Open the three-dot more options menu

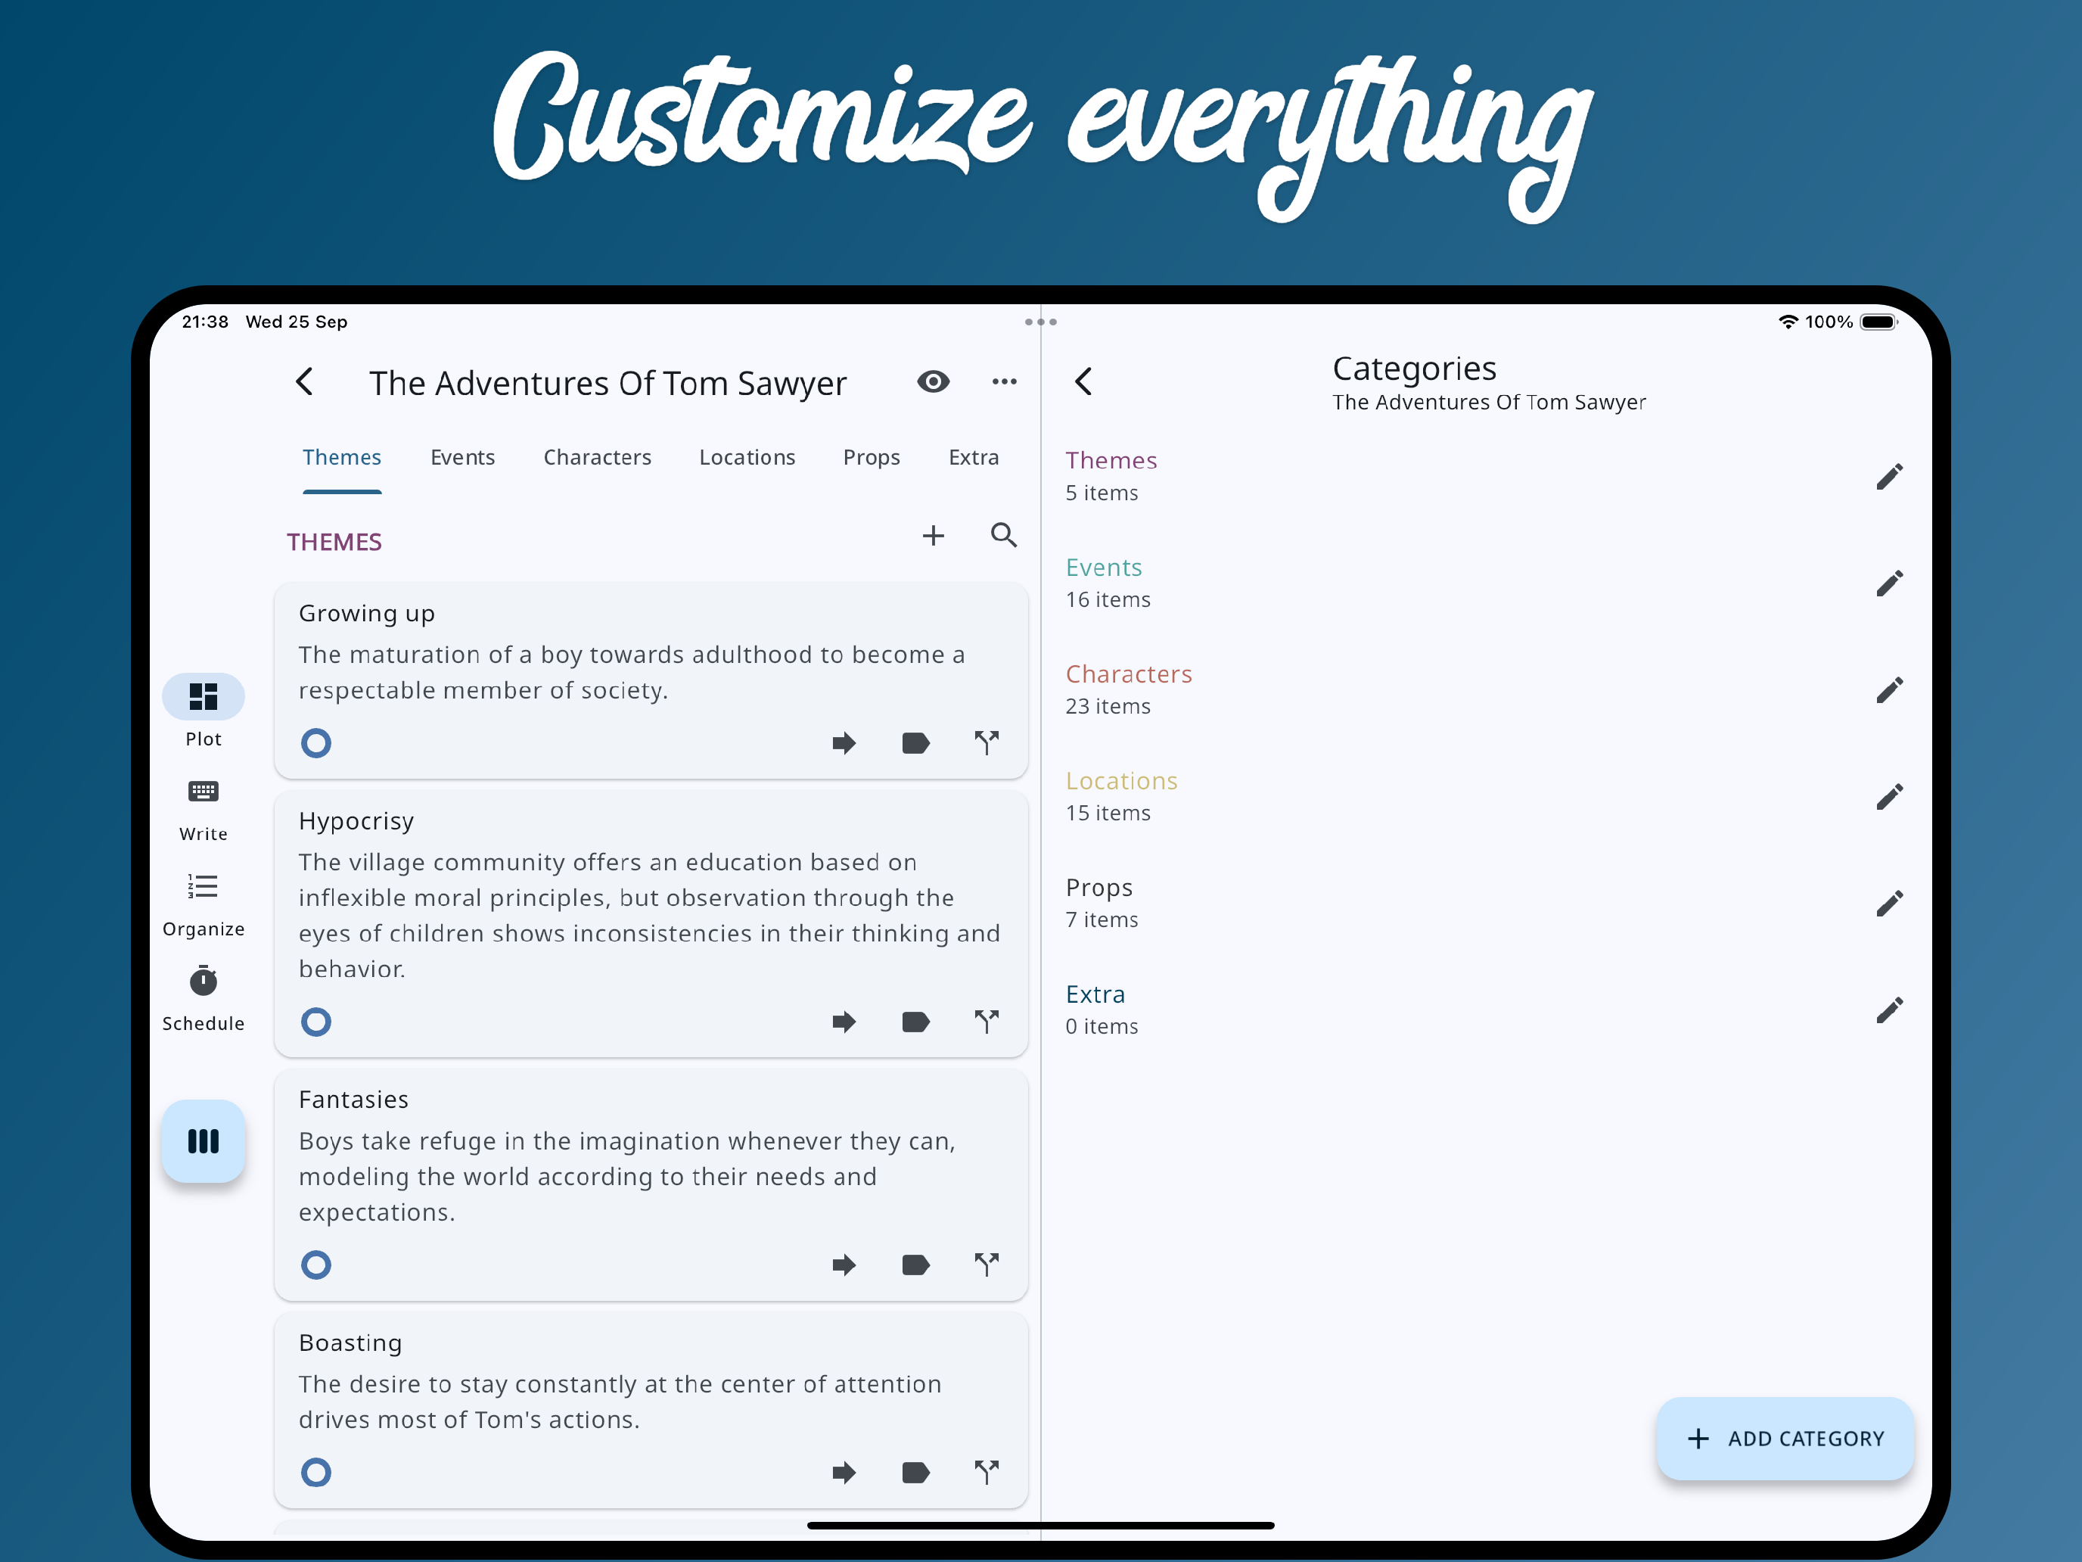(1004, 381)
